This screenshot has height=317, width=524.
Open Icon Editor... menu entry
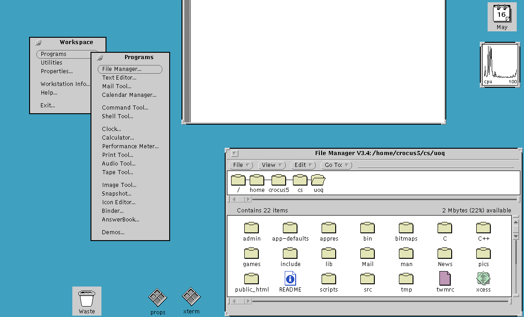119,203
